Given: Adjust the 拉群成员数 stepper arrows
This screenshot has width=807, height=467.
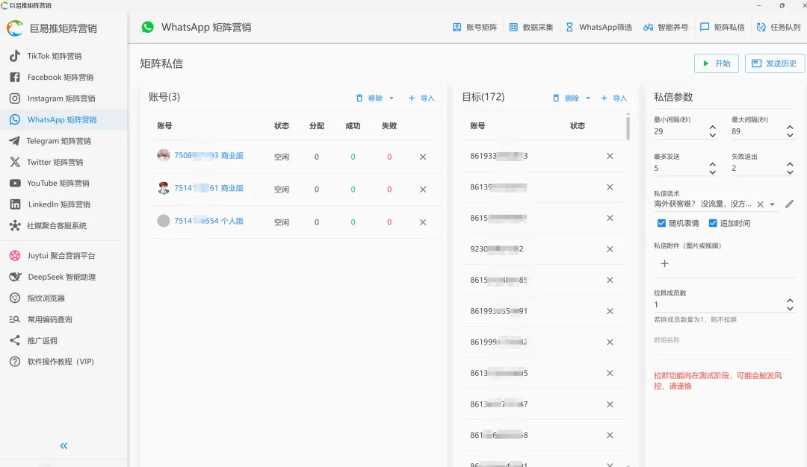Looking at the screenshot, I should [790, 304].
